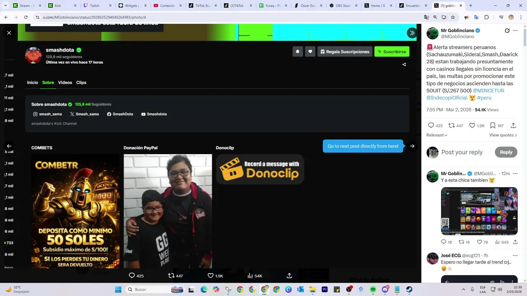Bookmark this page star icon
Viewport: 527px width, 296px height.
click(453, 17)
